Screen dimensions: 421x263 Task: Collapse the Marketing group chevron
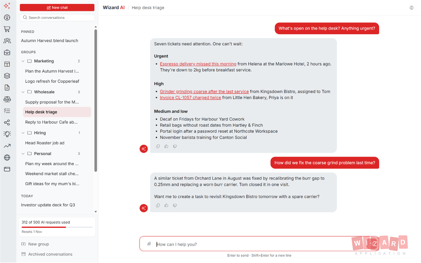pyautogui.click(x=23, y=61)
